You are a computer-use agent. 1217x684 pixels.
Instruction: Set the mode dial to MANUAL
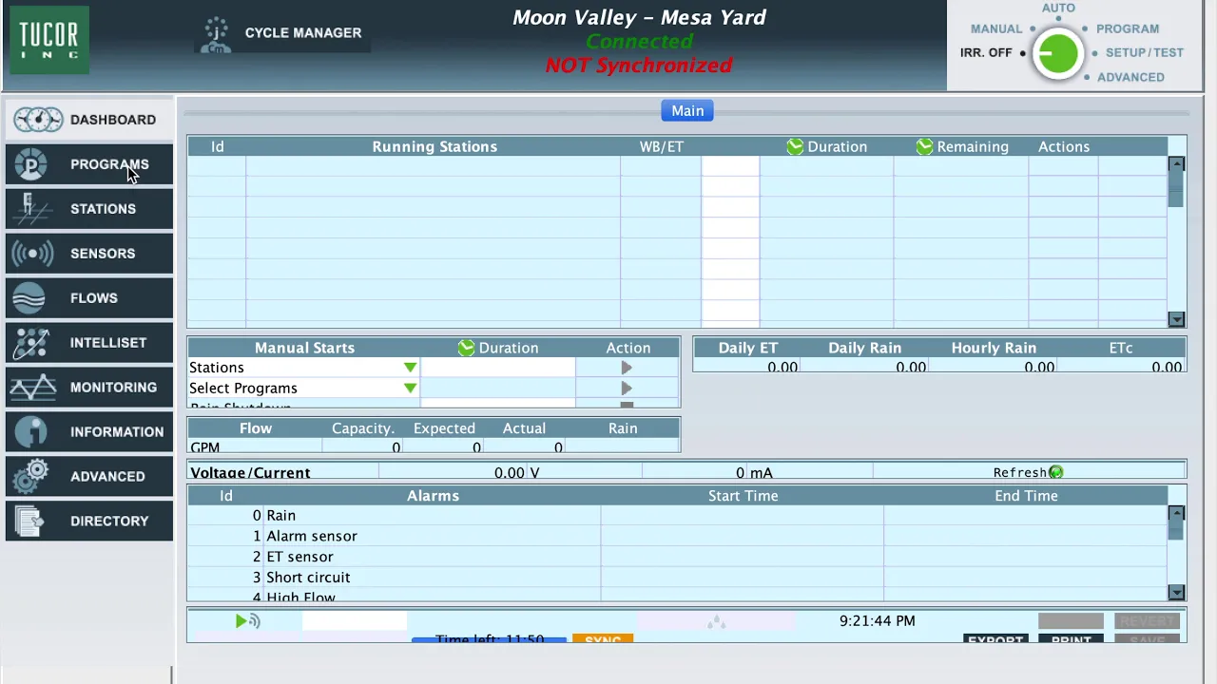pos(996,28)
